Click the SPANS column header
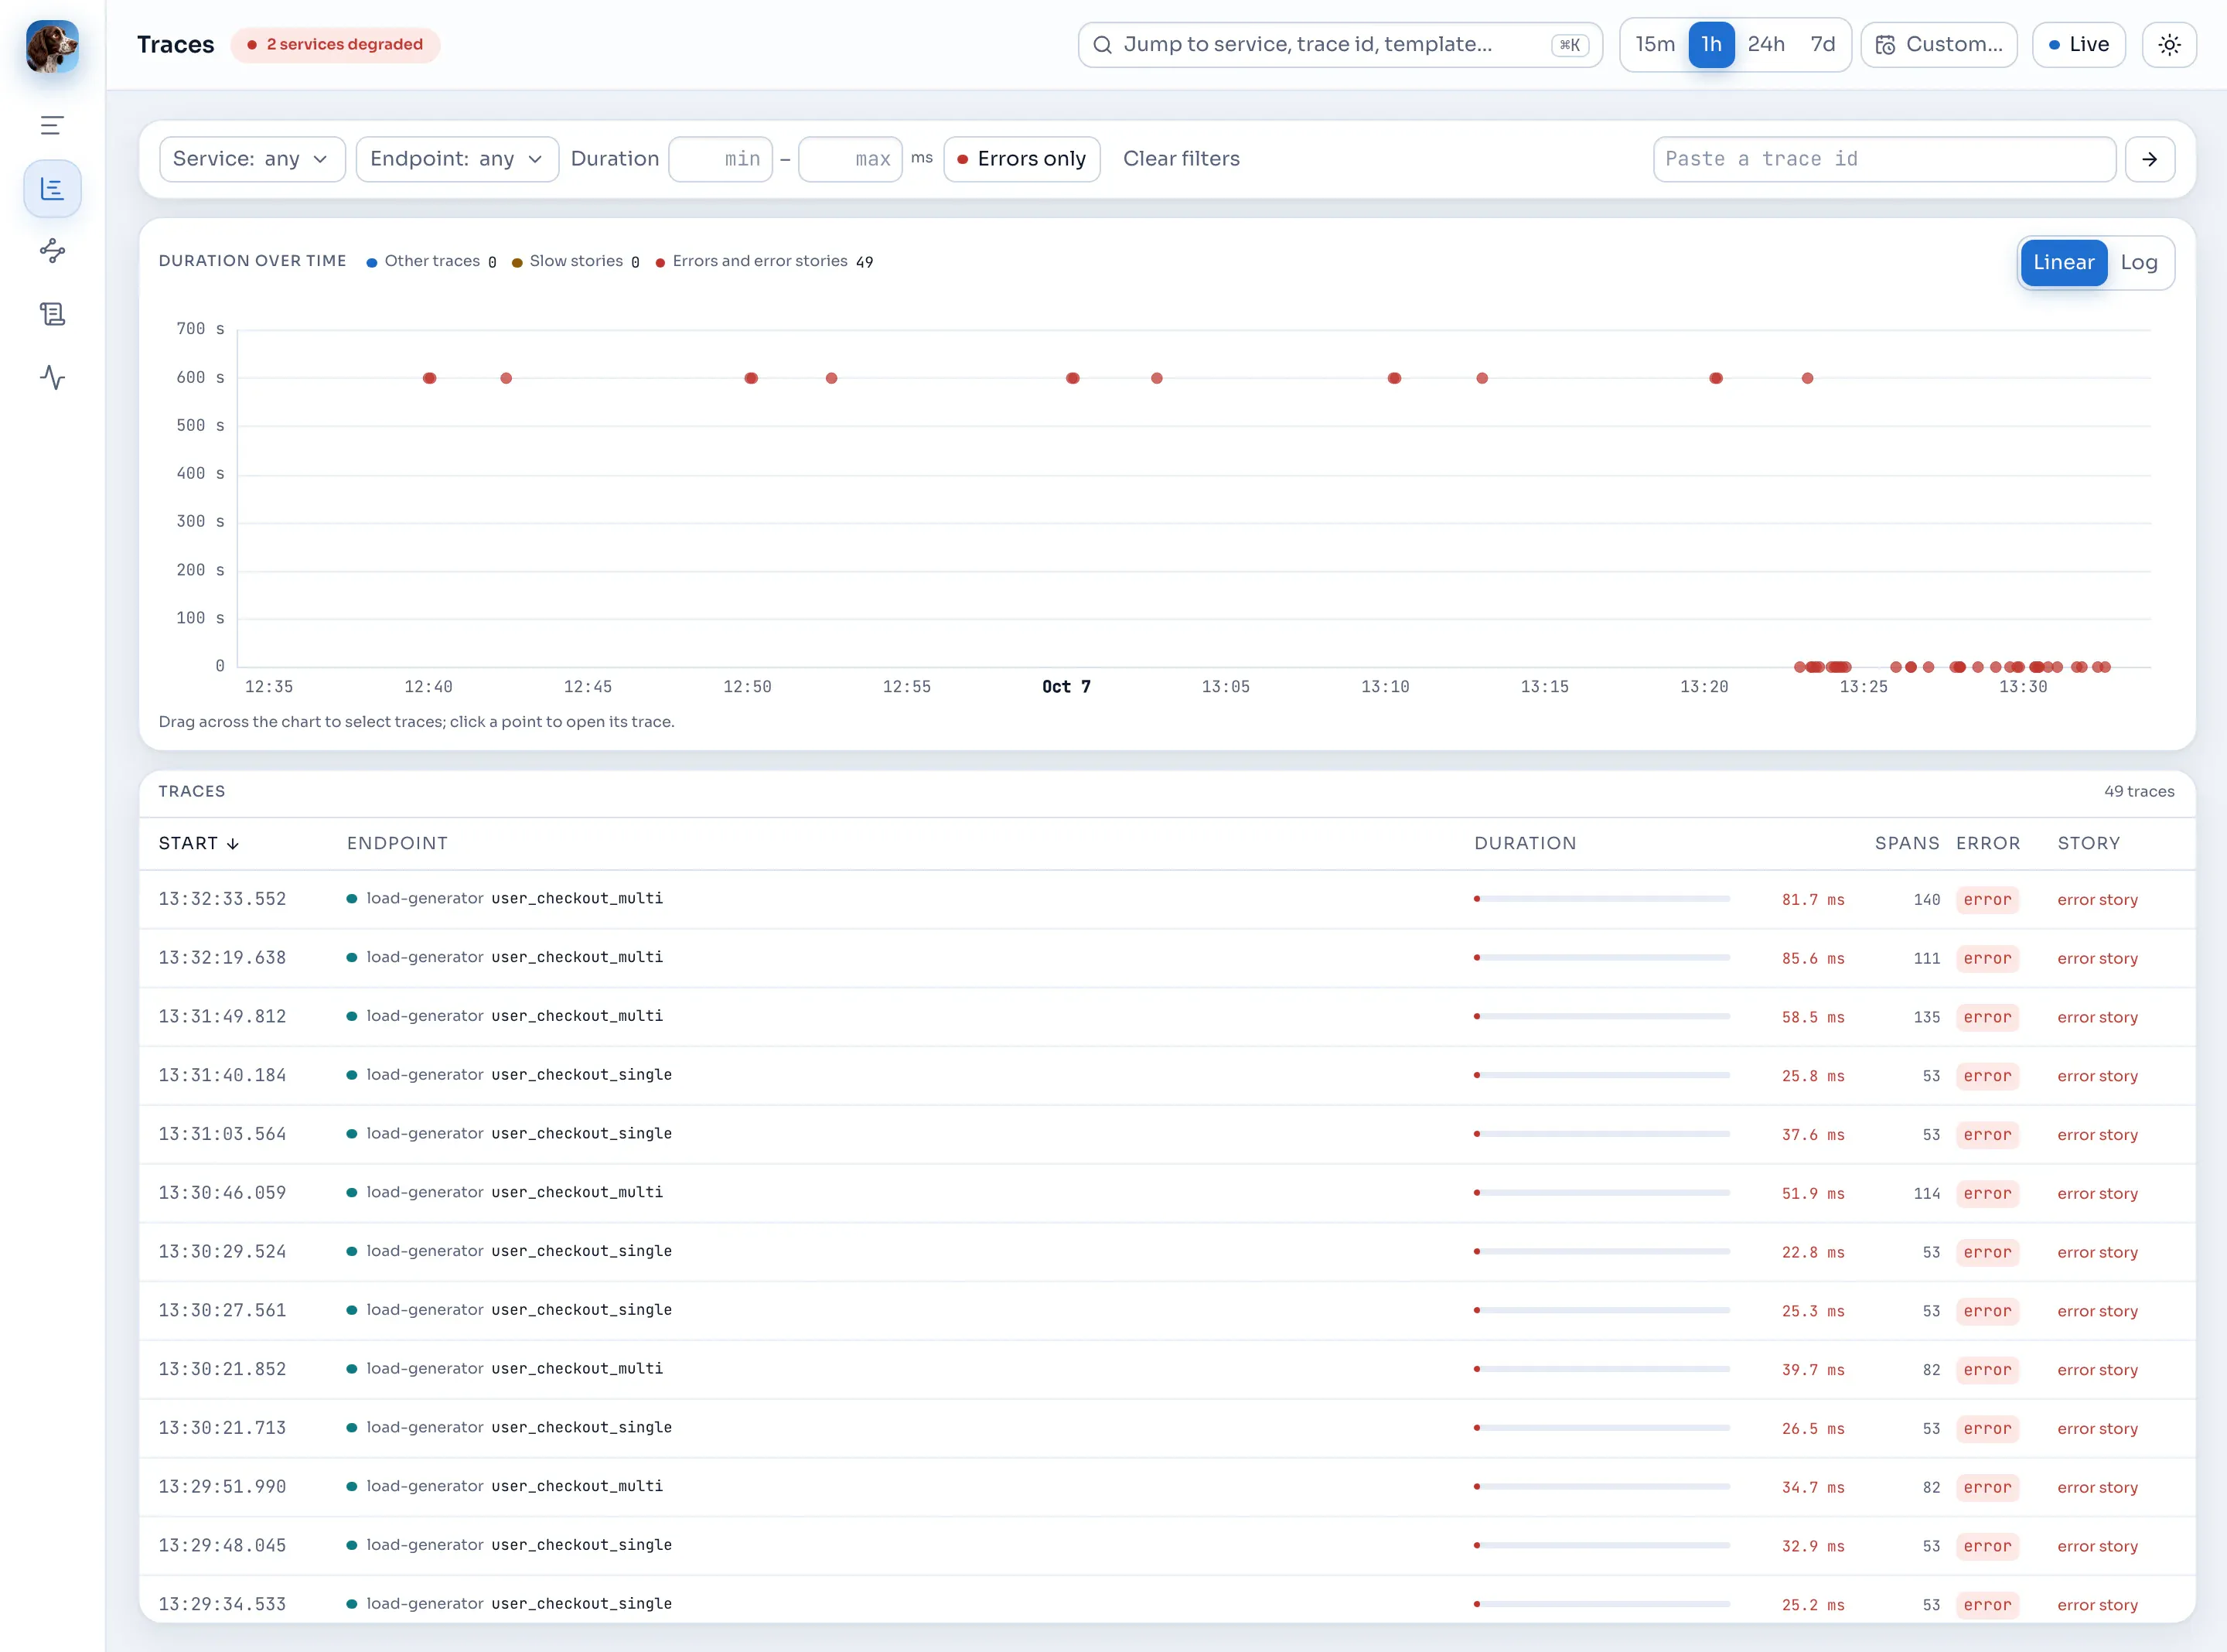This screenshot has height=1652, width=2227. click(1906, 844)
